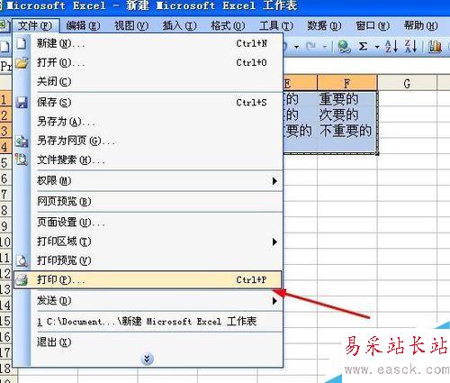Choose 打印预览(V) menu entry
The width and height of the screenshot is (450, 383).
coord(148,260)
